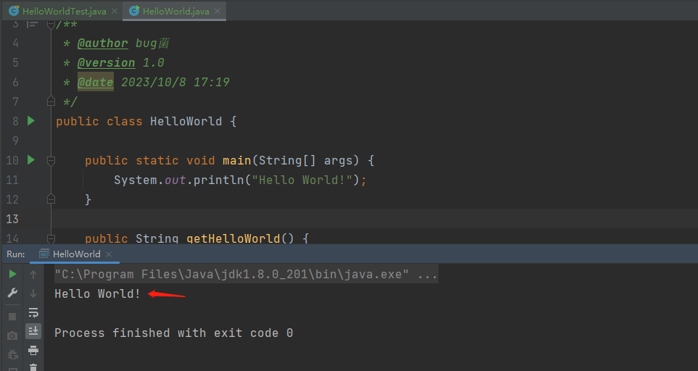Go down the stack trace with down arrow
The image size is (698, 371).
33,293
